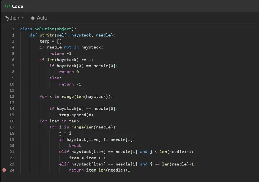Remove the red breakpoint on line 24
259x182 pixels.
[x=4, y=170]
